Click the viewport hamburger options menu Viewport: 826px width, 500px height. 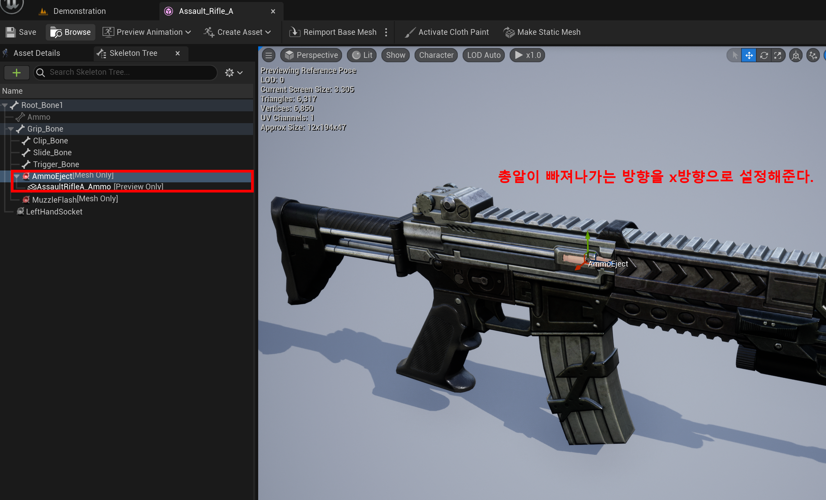(269, 55)
